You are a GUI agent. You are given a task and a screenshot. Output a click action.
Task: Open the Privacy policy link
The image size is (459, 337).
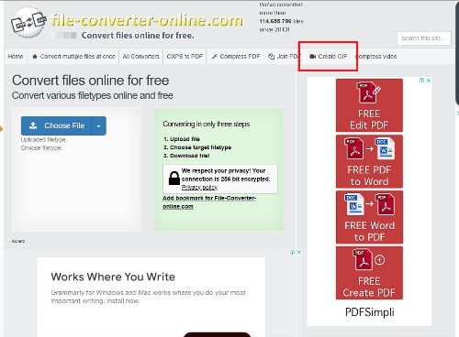(199, 187)
